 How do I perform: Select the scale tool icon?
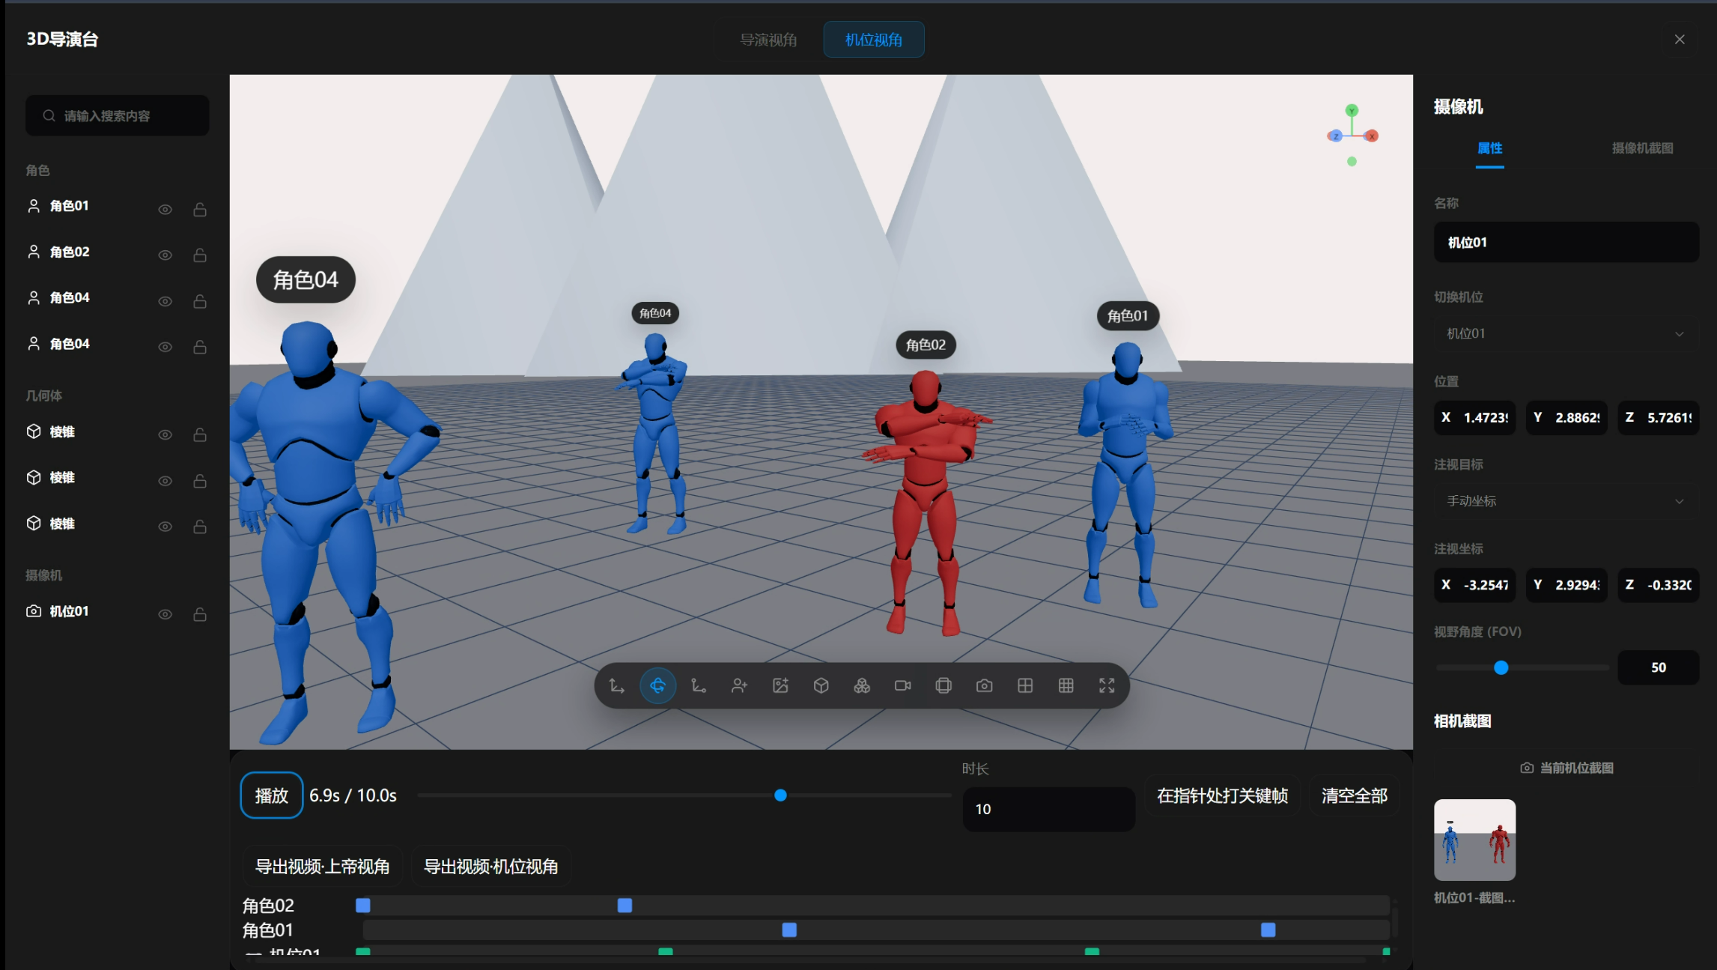pos(699,685)
